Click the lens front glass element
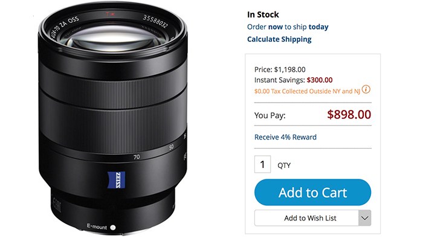The width and height of the screenshot is (423, 238). 113,40
